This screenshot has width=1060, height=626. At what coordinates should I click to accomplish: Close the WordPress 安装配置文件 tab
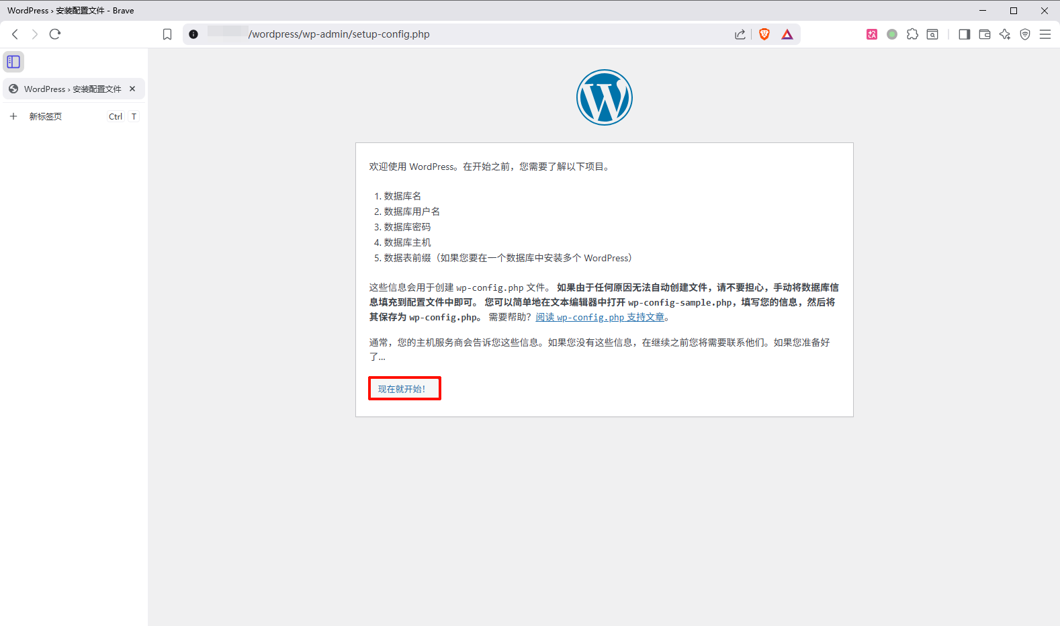(132, 89)
